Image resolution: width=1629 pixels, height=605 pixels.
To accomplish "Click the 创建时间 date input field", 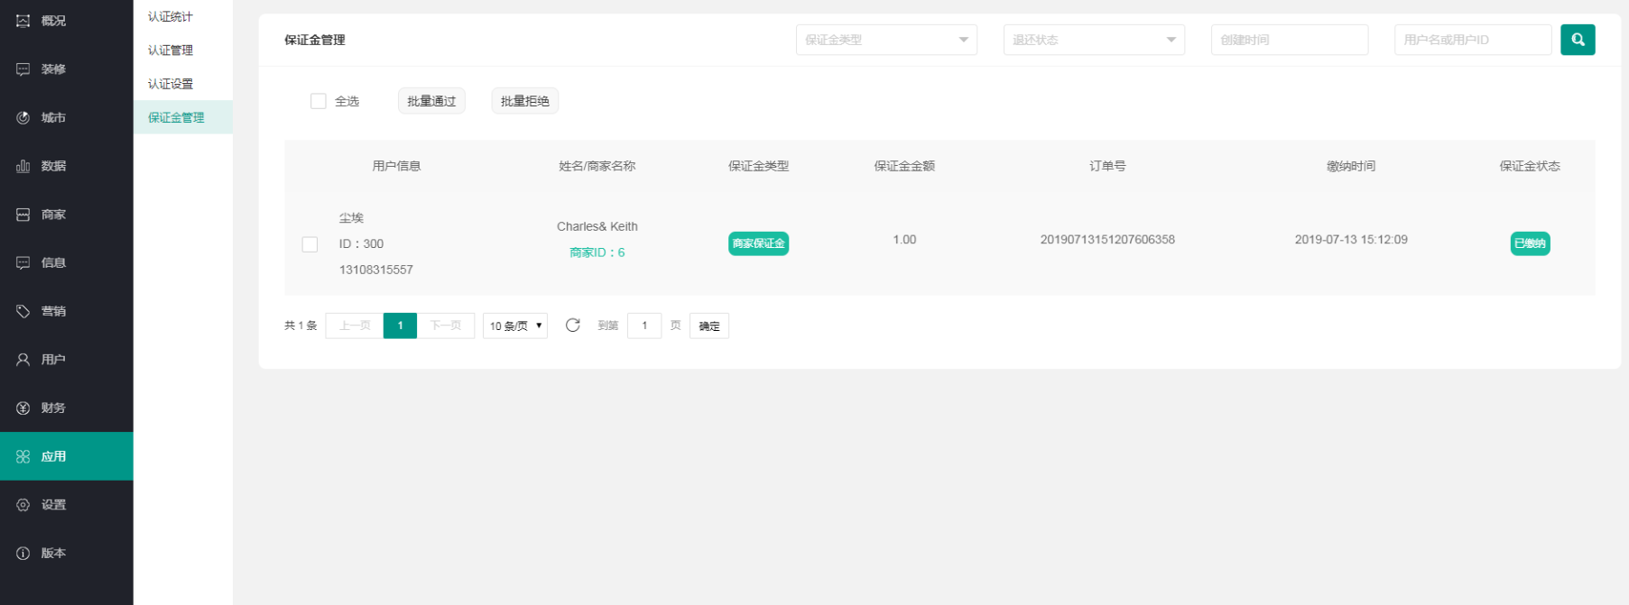I will pos(1290,40).
